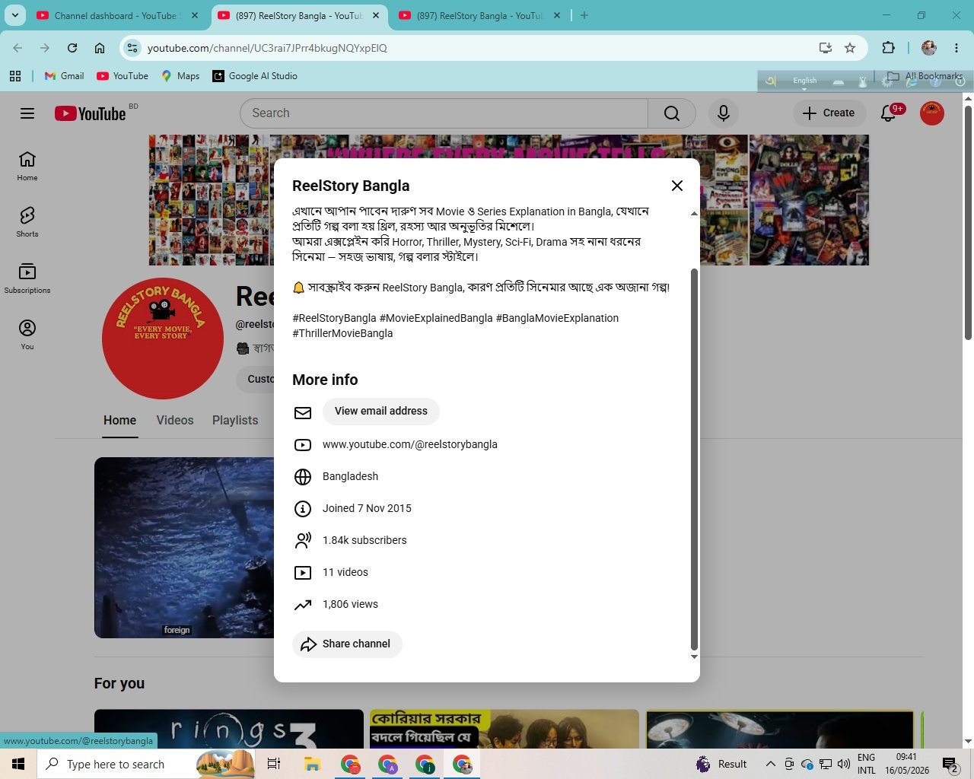974x779 pixels.
Task: Click the YouTube logo
Action: coord(91,113)
